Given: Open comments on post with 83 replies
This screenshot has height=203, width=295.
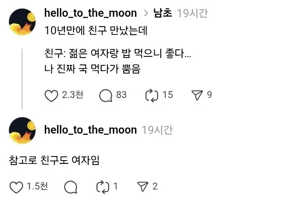Looking at the screenshot, I should [106, 96].
